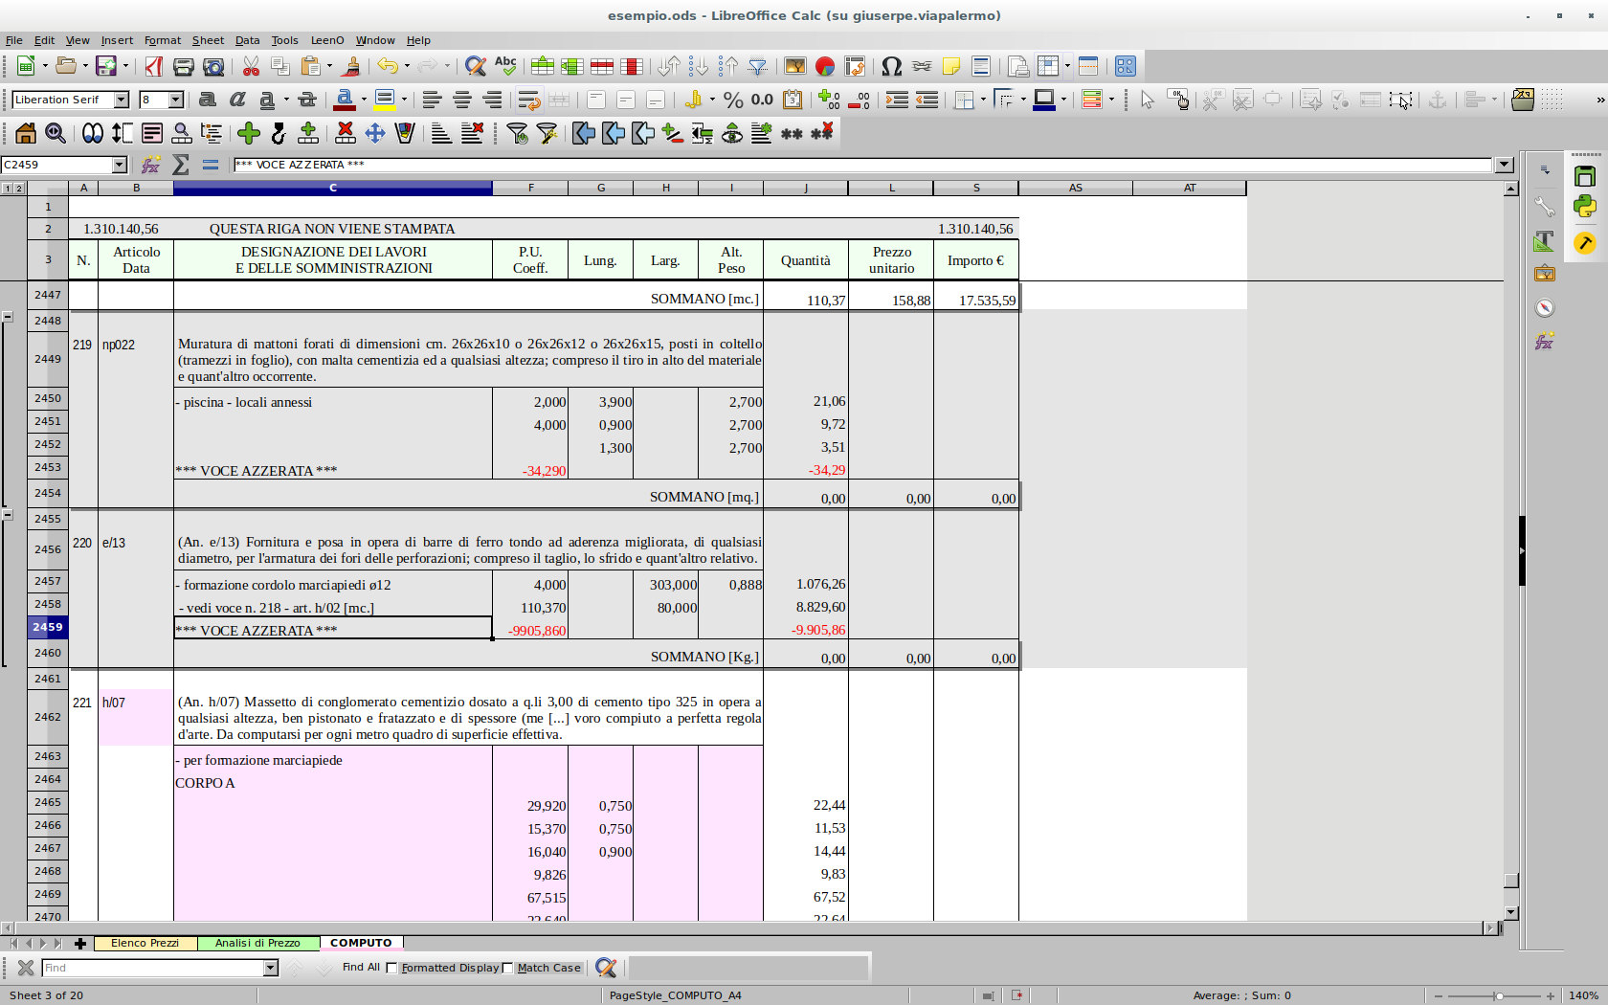Switch to Analisi di Prezzo sheet tab
The height and width of the screenshot is (1005, 1608).
coord(257,943)
